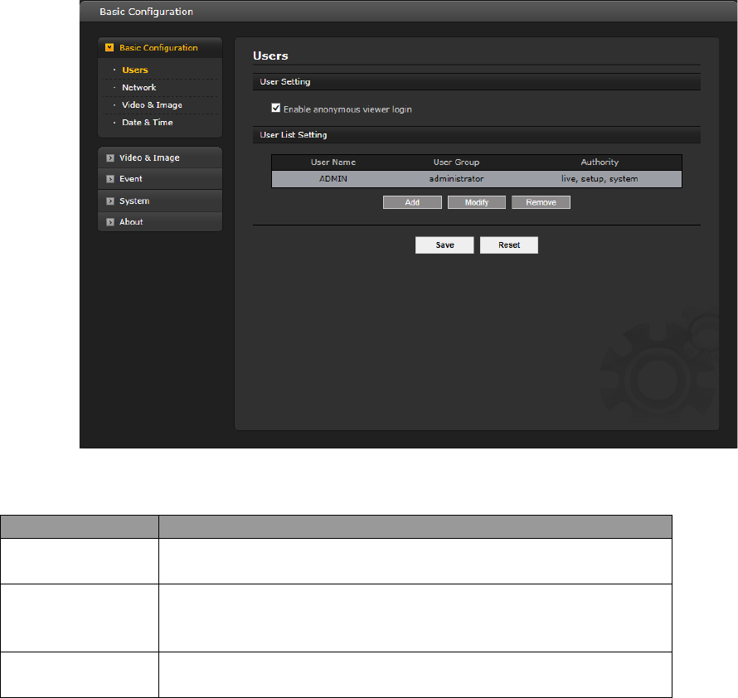Select the administrator user group cell
Viewport: 738px width, 698px height.
coord(457,179)
